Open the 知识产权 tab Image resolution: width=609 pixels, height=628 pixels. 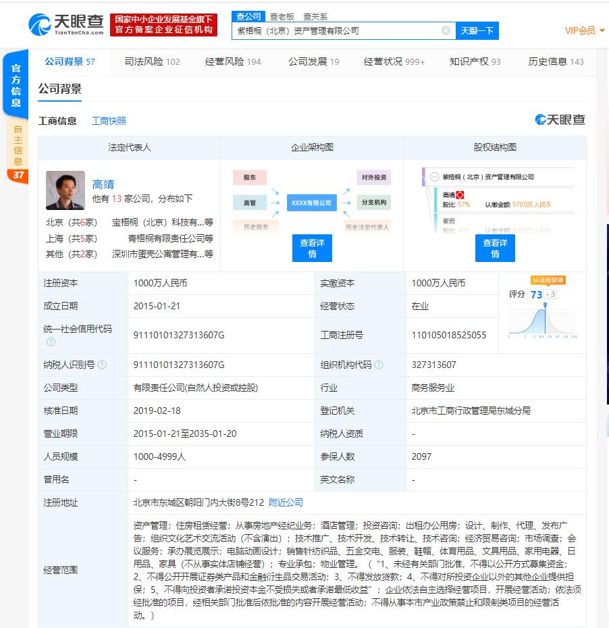475,61
